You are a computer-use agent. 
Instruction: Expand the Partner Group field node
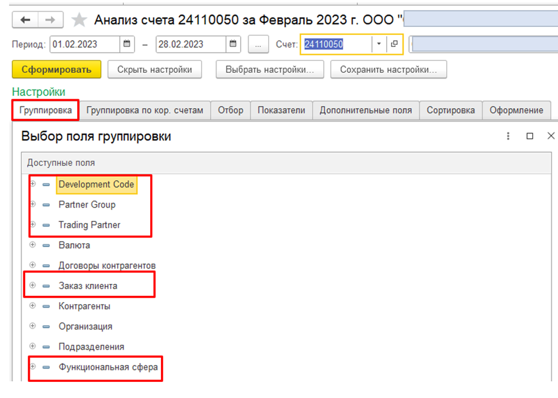tap(33, 204)
